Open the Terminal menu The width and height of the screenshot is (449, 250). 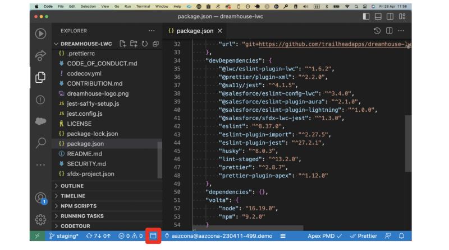tap(143, 6)
